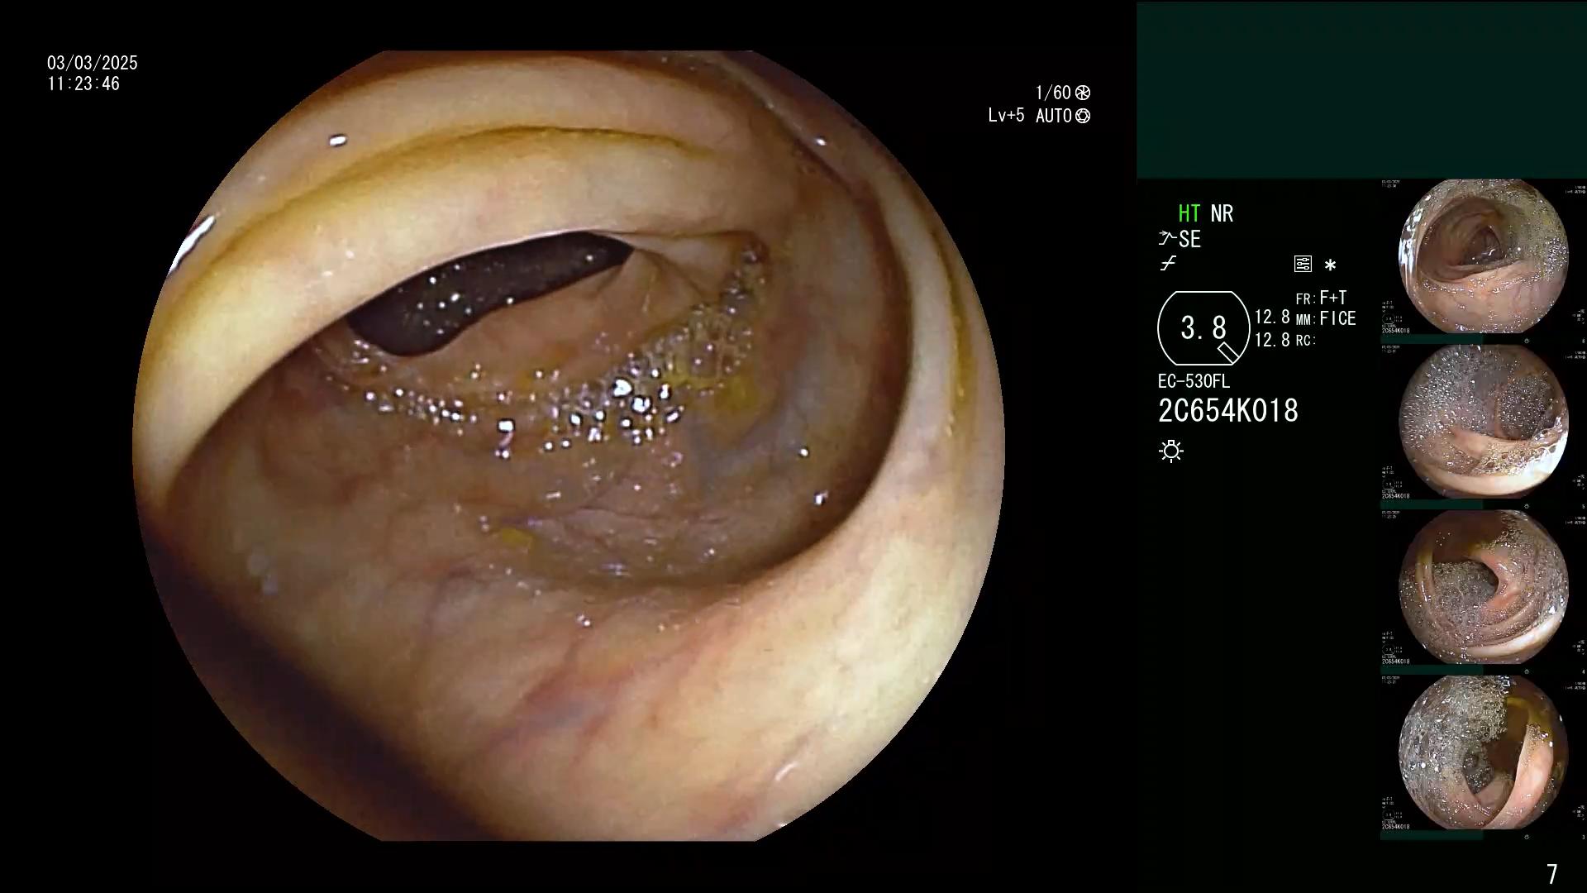Image resolution: width=1587 pixels, height=893 pixels.
Task: Click the main live endoscopic image view
Action: [x=569, y=446]
